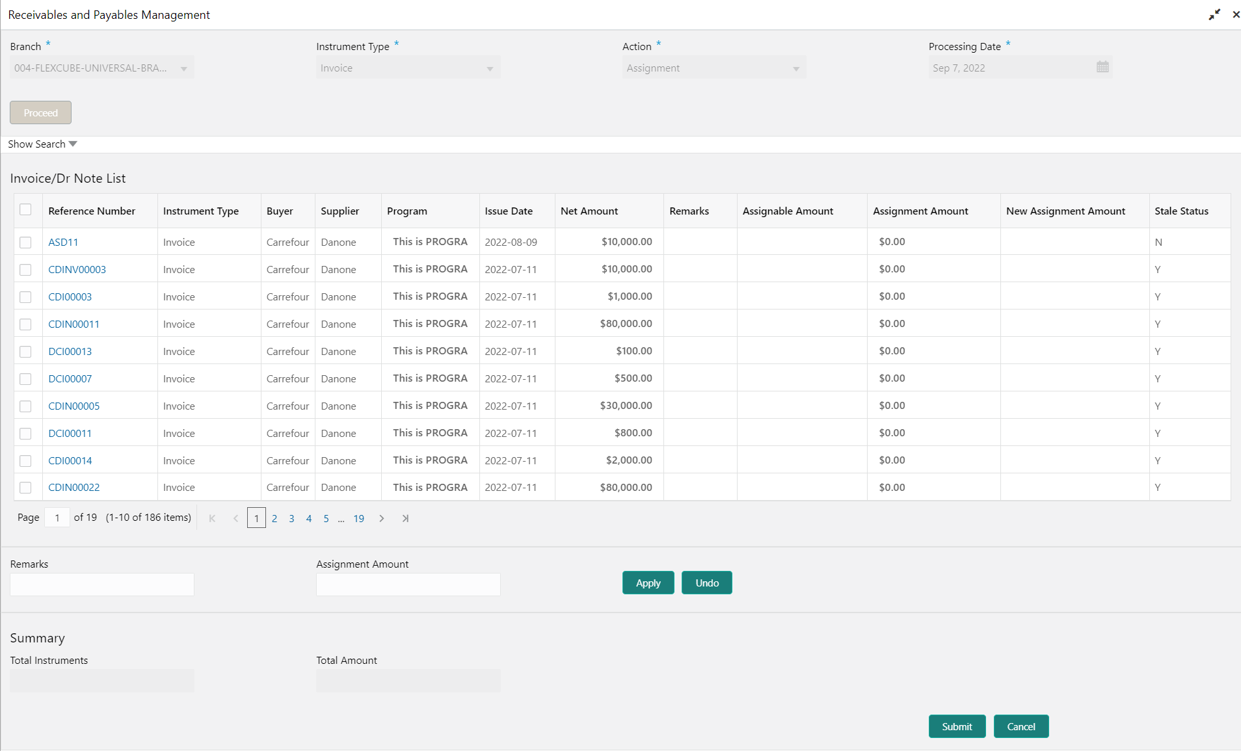
Task: Select the checkbox for DCI00013 row
Action: (x=25, y=352)
